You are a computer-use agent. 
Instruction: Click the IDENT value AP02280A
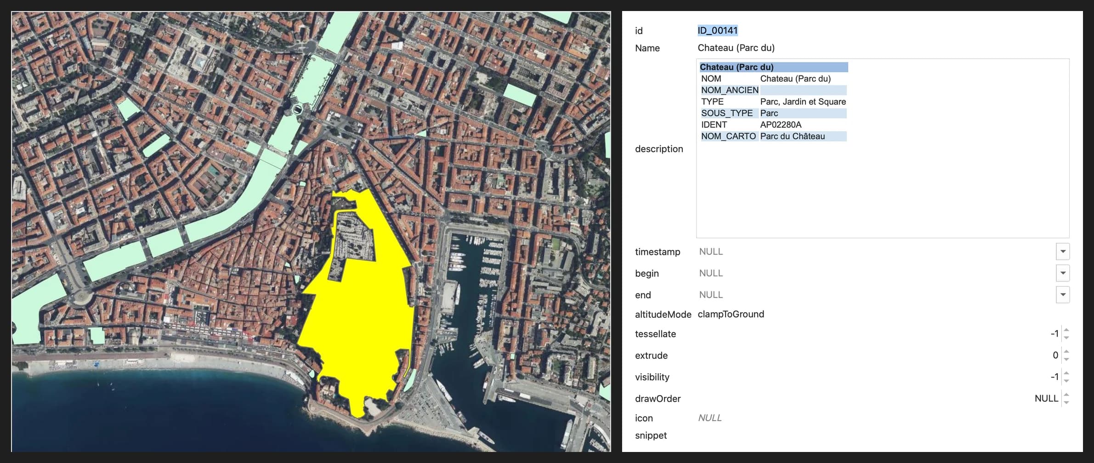(781, 125)
